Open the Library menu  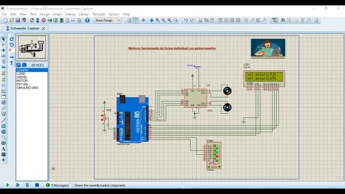pos(84,15)
